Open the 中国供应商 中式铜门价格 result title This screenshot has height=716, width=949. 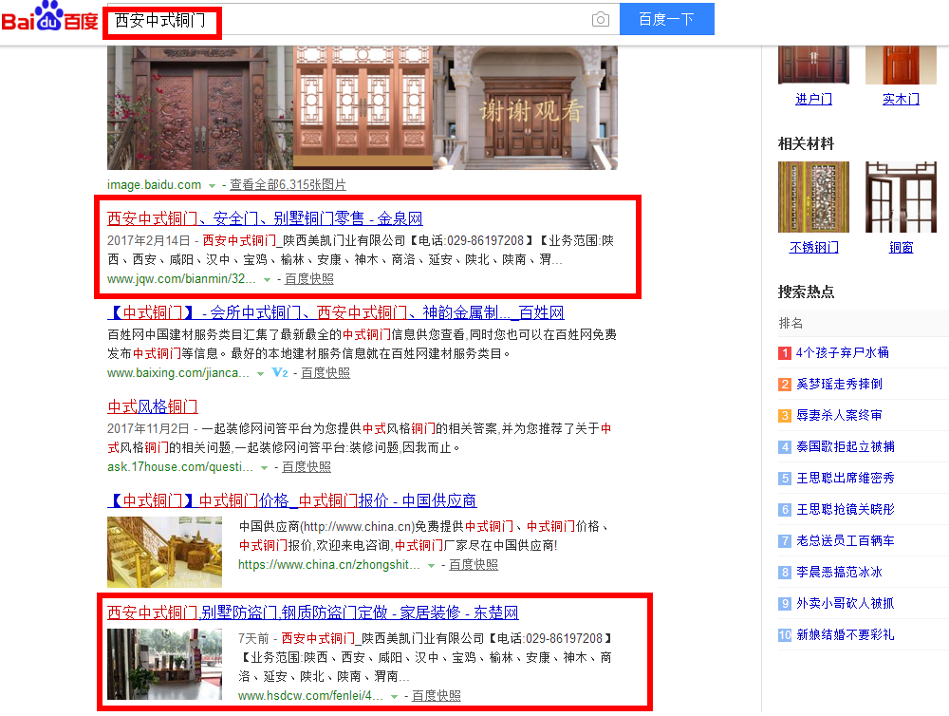(x=291, y=500)
